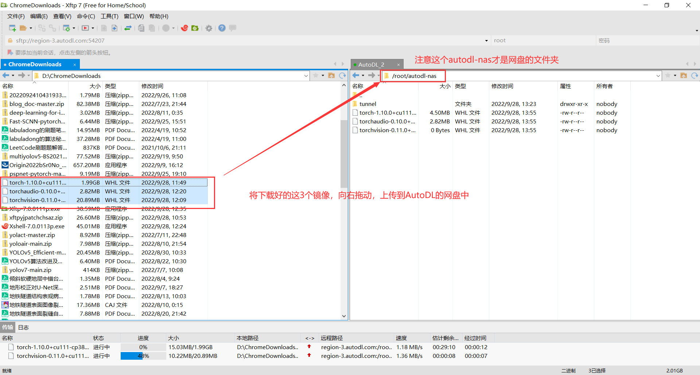Screen dimensions: 700x375
Task: Launch Xshell via the red swirl icon
Action: (x=184, y=28)
